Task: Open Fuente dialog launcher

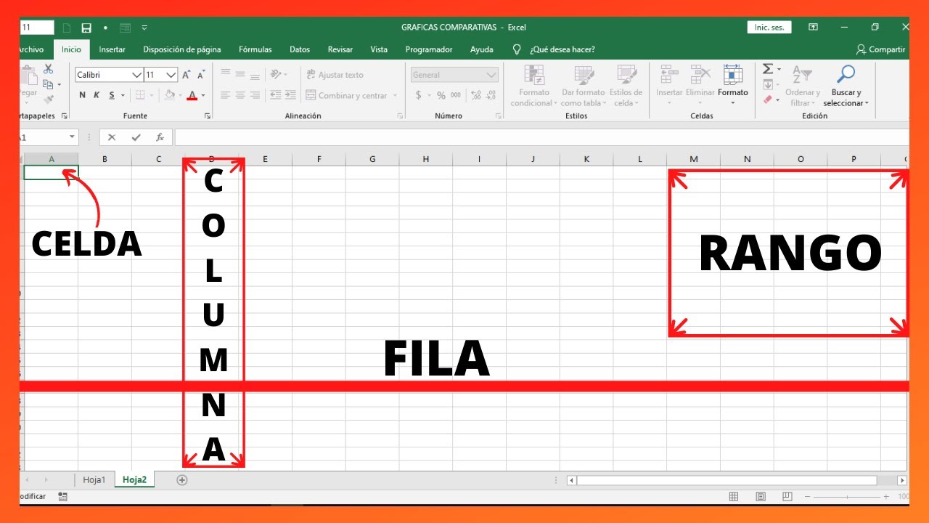Action: 208,116
